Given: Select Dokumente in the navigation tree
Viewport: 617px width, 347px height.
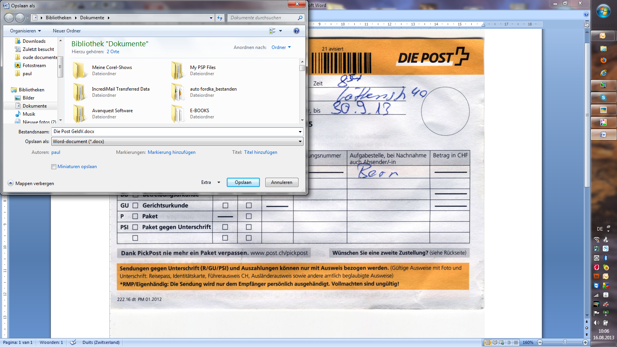Looking at the screenshot, I should tap(34, 106).
